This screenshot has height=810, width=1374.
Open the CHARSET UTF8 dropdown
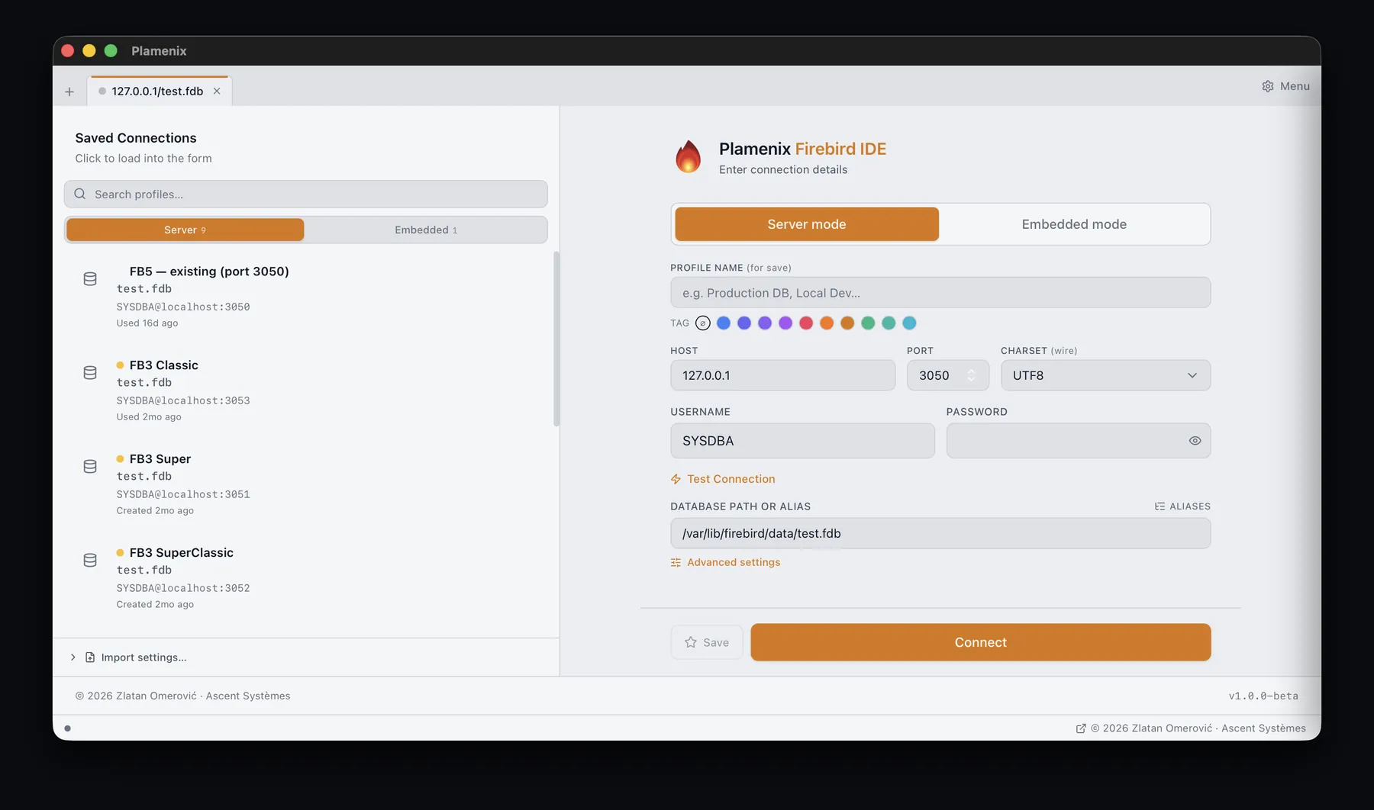pos(1105,375)
